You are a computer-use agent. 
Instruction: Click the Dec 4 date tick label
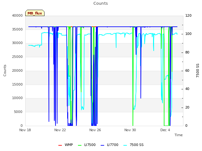point(165,130)
